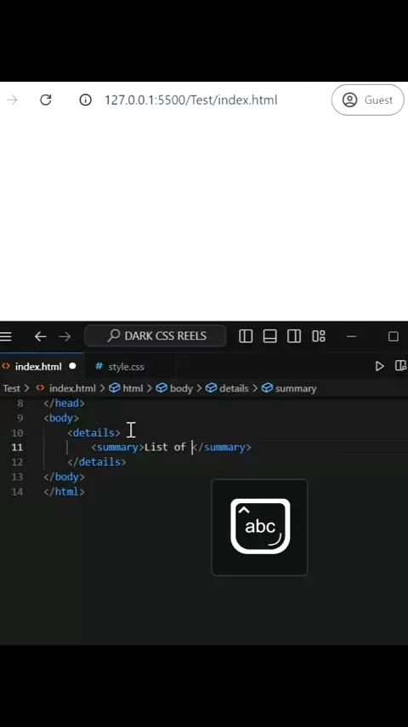Run the file with play icon
The image size is (408, 727).
pos(379,366)
